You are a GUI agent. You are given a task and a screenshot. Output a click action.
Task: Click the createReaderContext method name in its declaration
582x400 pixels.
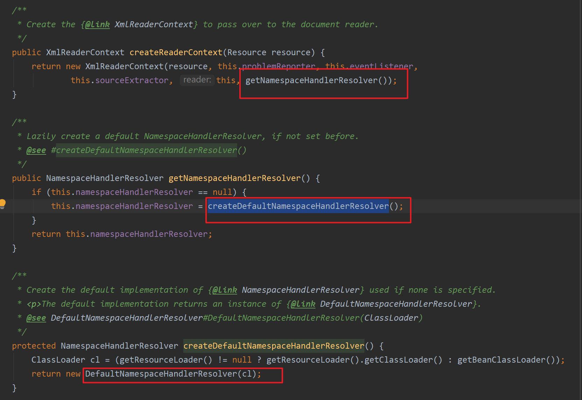point(176,52)
